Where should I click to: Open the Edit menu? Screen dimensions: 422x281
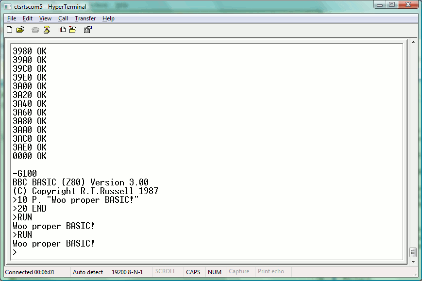[28, 18]
